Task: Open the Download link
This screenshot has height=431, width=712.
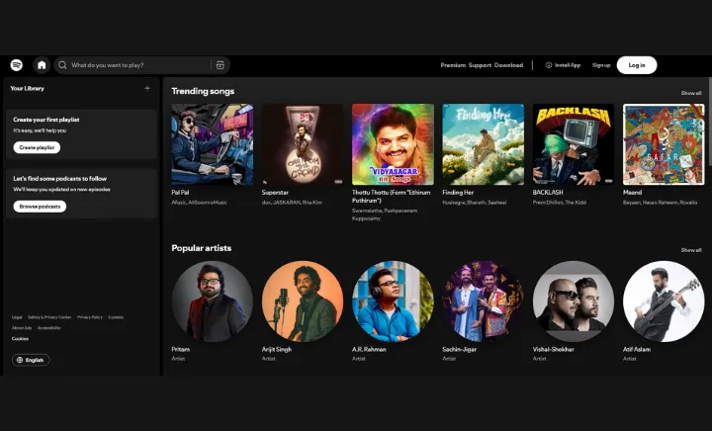Action: 508,65
